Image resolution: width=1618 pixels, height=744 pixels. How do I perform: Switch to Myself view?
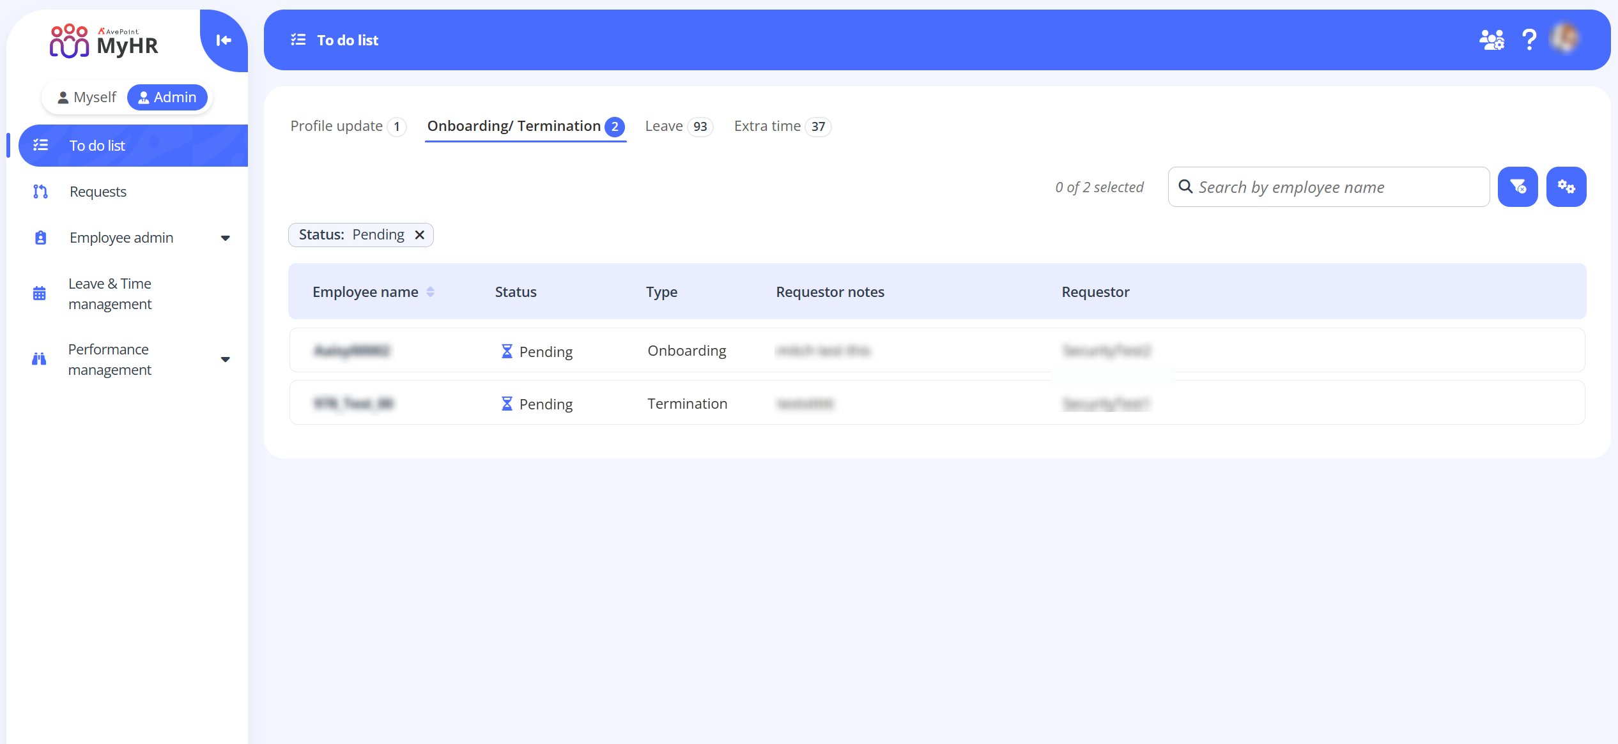pyautogui.click(x=88, y=96)
